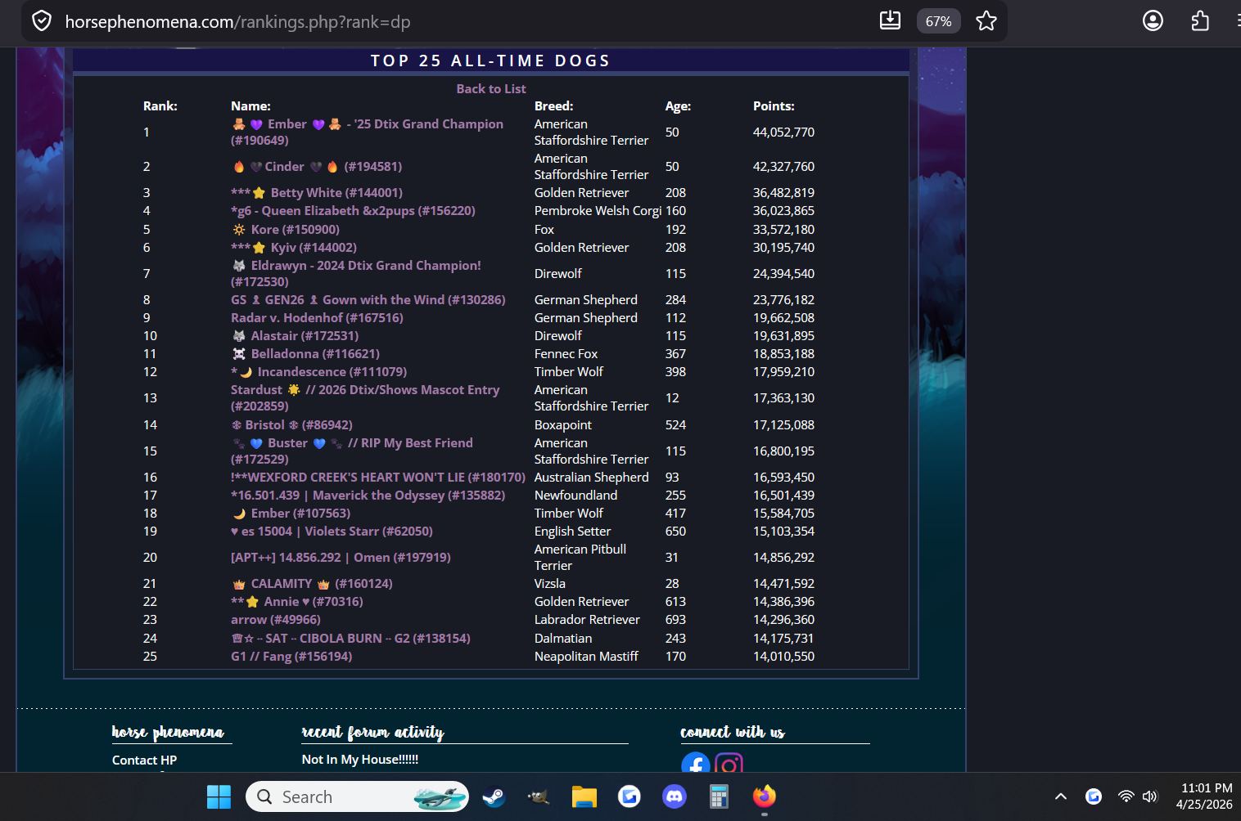Click the 67% zoom level indicator

pos(938,21)
